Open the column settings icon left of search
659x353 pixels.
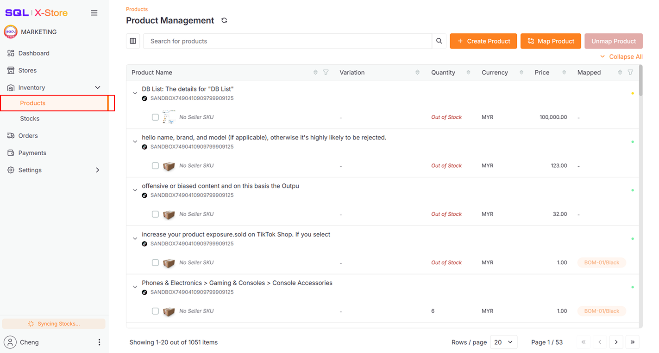point(133,41)
